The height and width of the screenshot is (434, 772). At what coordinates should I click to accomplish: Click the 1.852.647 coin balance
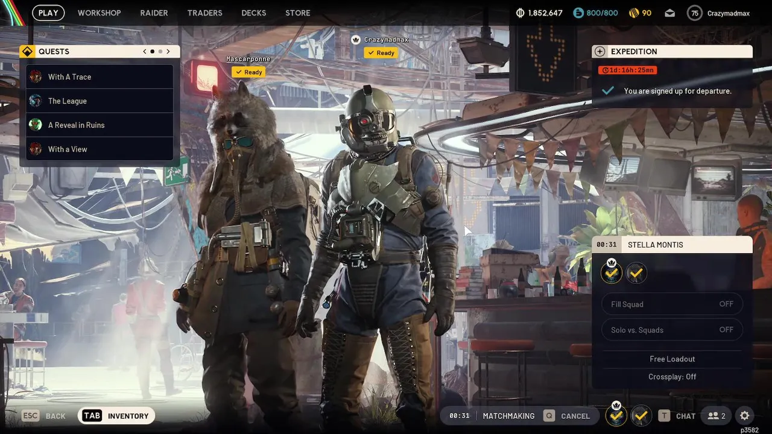pos(545,13)
